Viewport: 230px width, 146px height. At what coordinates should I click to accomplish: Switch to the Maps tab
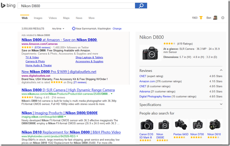coord(66,18)
